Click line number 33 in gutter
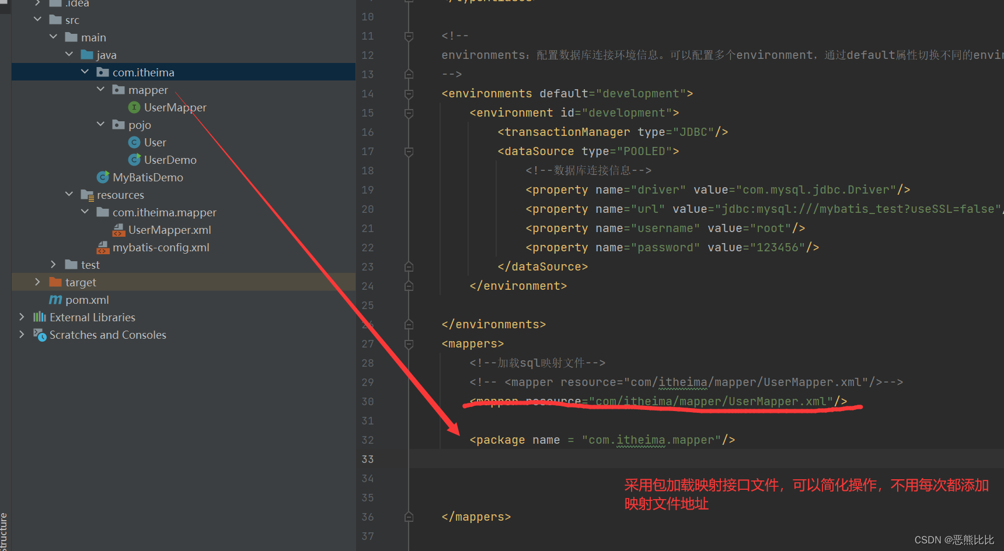 (x=368, y=459)
